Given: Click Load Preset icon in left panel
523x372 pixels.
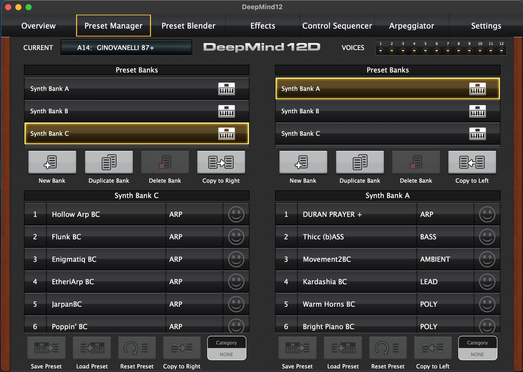Looking at the screenshot, I should (92, 348).
